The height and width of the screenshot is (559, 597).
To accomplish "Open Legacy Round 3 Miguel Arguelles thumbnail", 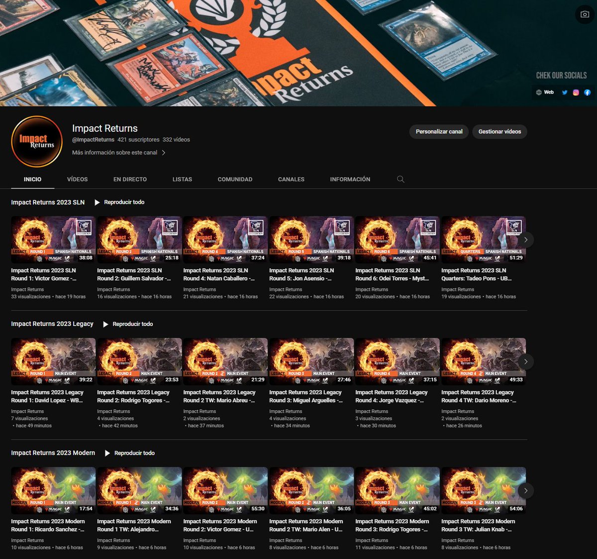I will (311, 361).
